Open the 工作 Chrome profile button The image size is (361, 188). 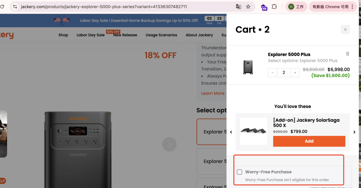296,7
